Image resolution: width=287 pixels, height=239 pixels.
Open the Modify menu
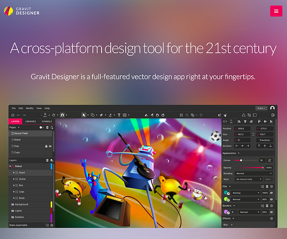tap(30, 108)
